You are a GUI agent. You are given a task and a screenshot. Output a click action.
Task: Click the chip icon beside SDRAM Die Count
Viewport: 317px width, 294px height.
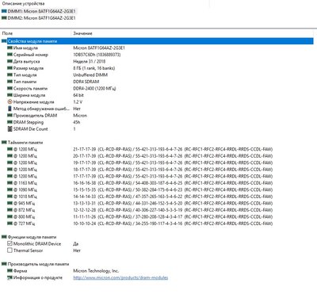click(x=10, y=129)
